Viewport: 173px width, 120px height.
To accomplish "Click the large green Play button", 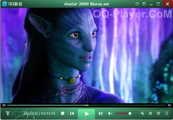I will coord(86,114).
